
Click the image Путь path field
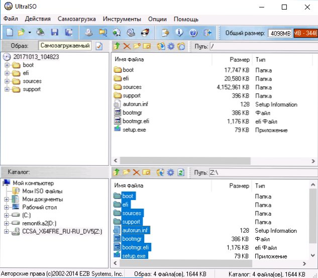[264, 46]
